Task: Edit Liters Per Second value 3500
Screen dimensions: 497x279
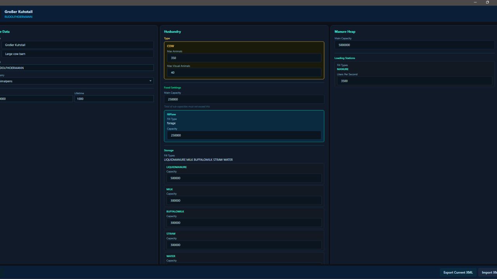Action: (x=414, y=81)
